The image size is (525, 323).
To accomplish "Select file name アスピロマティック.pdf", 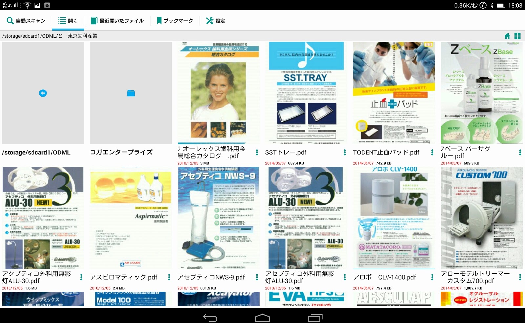I will pyautogui.click(x=123, y=277).
